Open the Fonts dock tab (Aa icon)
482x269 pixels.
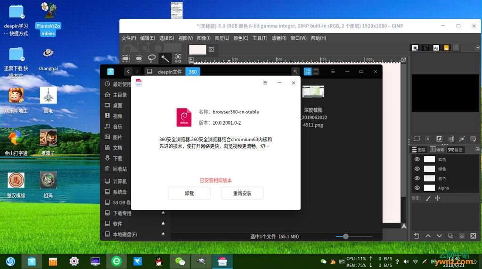tap(436, 48)
